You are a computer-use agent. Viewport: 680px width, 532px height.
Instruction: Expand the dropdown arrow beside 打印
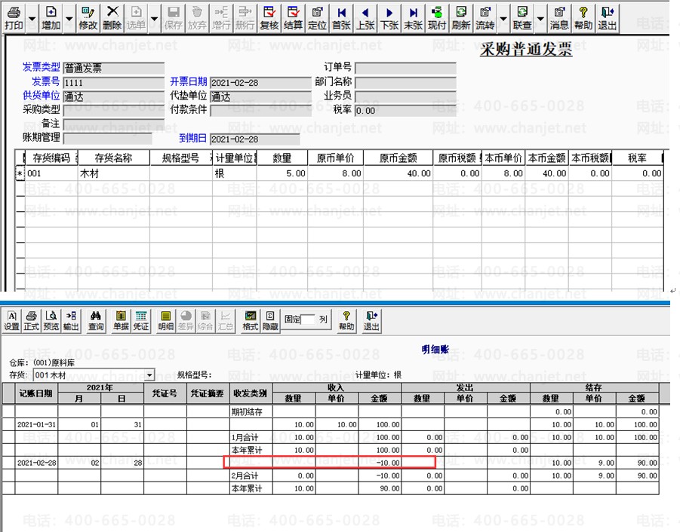32,19
